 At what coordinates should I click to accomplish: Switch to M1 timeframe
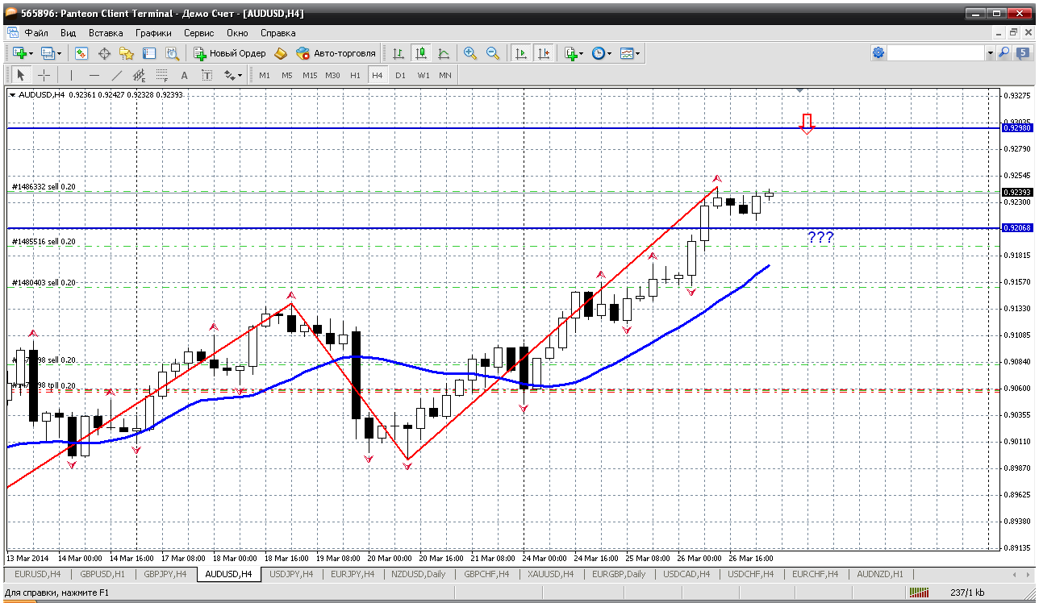(x=265, y=75)
